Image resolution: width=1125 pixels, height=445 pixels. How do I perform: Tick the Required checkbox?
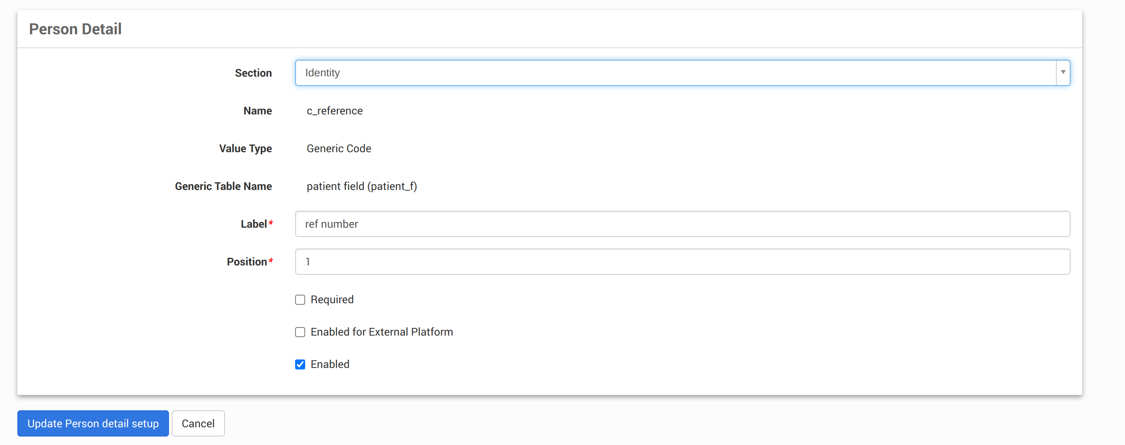[300, 300]
